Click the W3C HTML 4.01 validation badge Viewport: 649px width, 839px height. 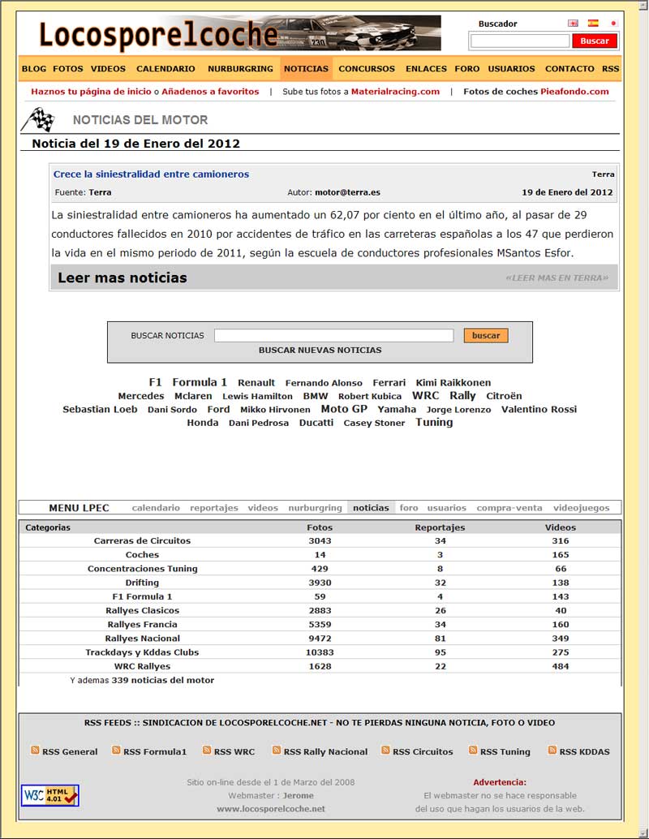coord(49,796)
